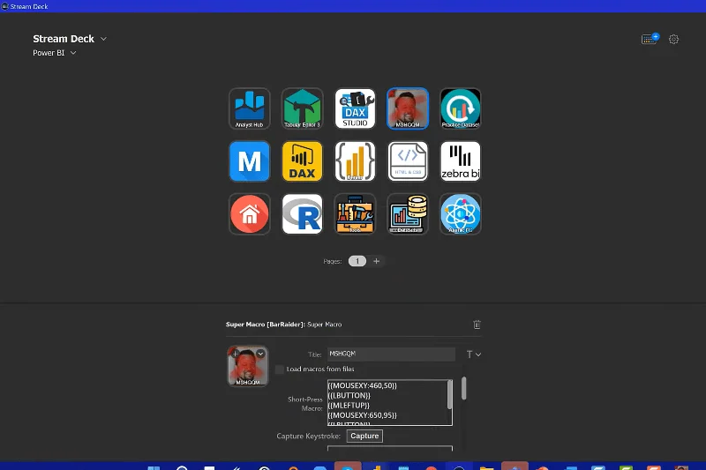Select the database with chart key
This screenshot has height=470, width=706.
coord(408,214)
